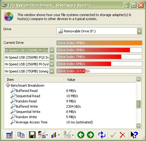Click the Buffered Read magnifier icon
Screen dimensions: 146x141
13,90
